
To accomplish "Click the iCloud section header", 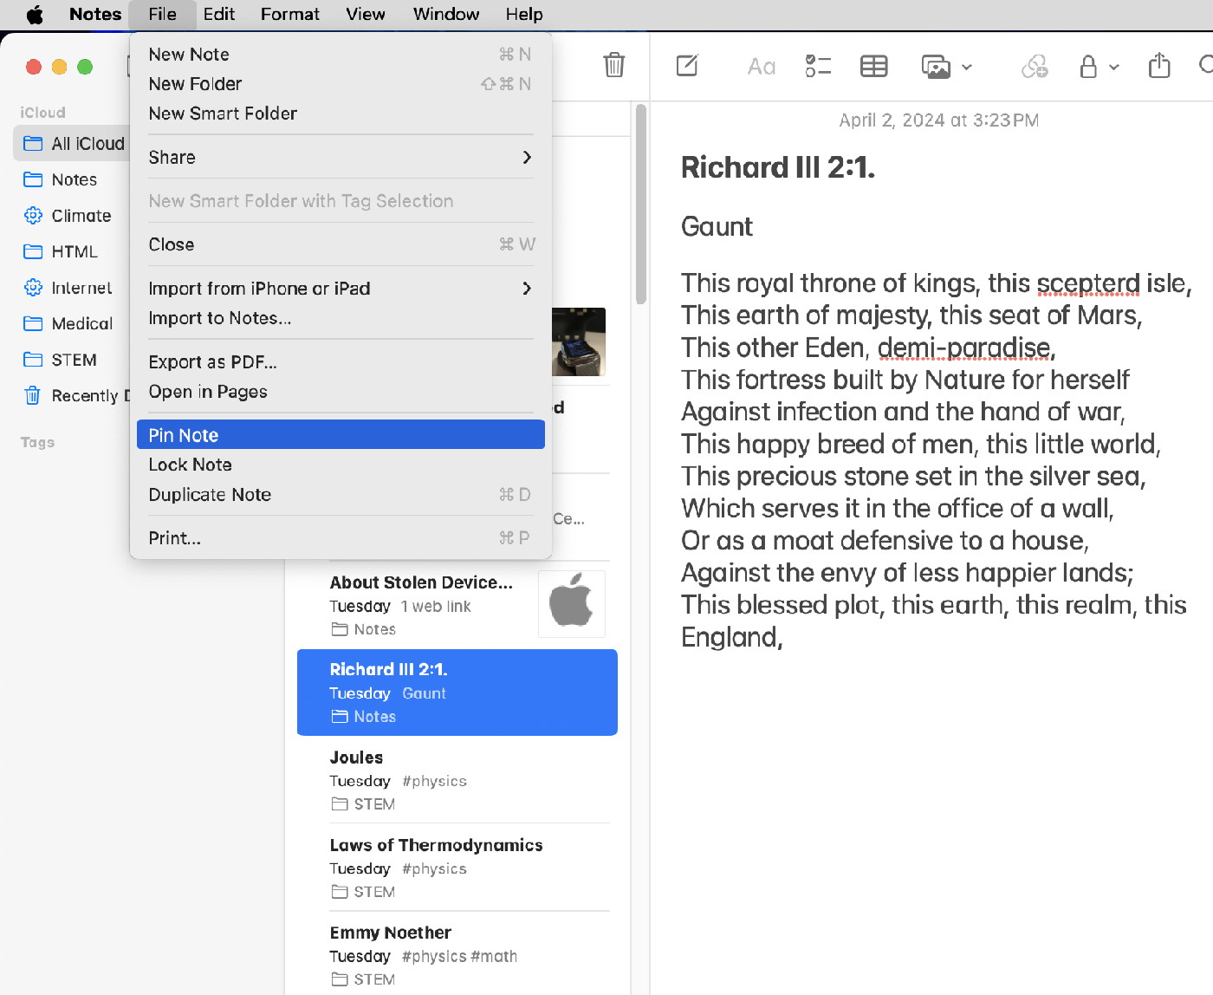I will [42, 113].
